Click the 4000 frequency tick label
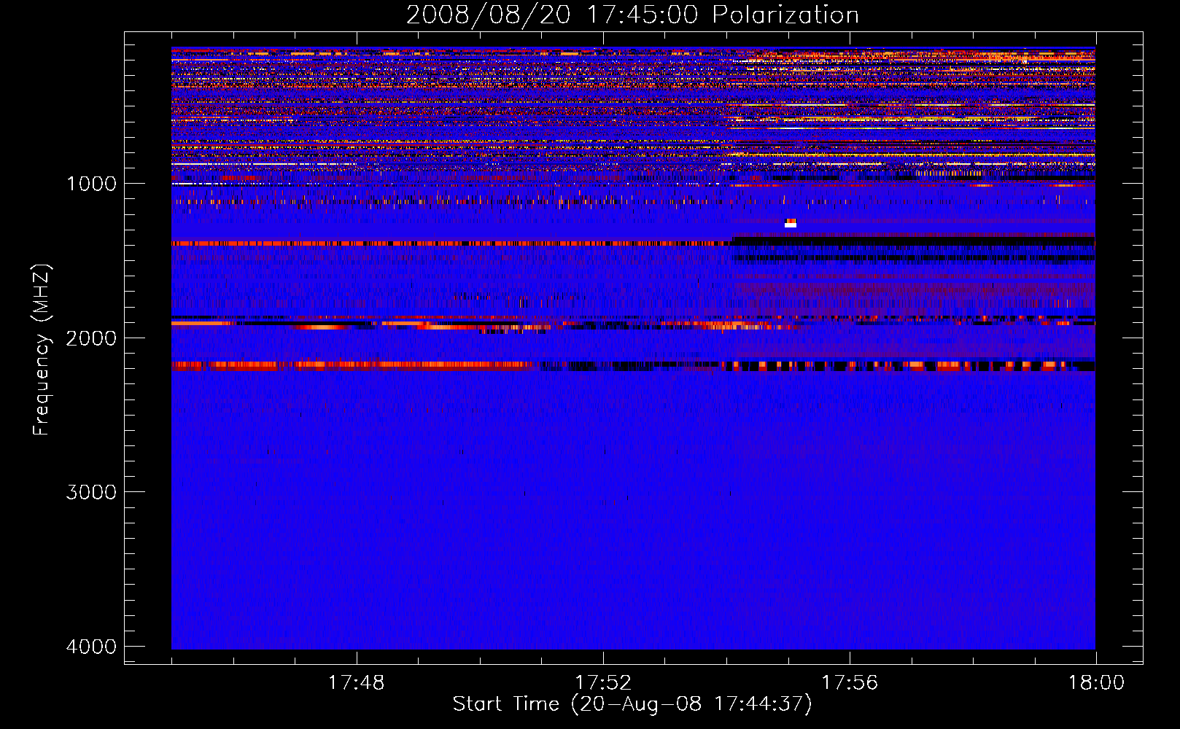 point(91,647)
